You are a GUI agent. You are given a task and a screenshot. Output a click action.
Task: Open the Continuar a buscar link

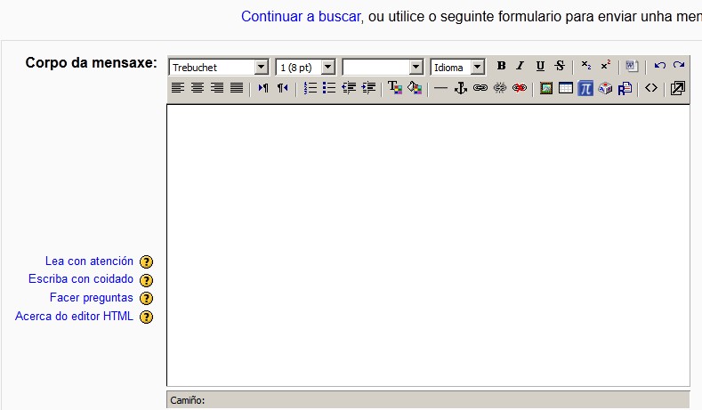tap(301, 16)
